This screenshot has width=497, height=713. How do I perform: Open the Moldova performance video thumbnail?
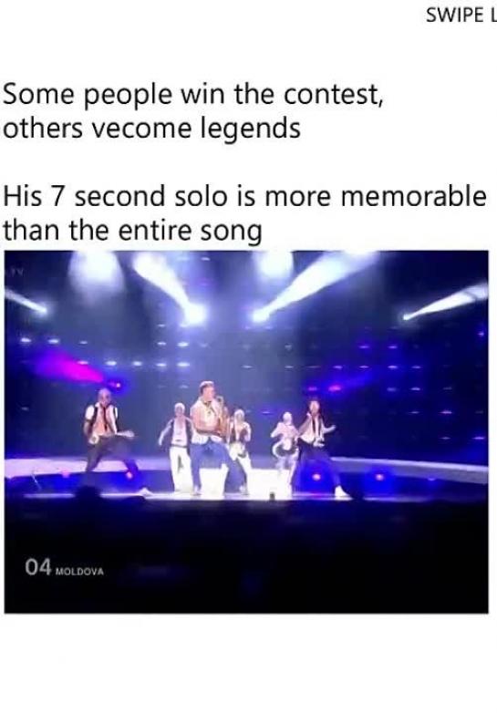[x=246, y=431]
